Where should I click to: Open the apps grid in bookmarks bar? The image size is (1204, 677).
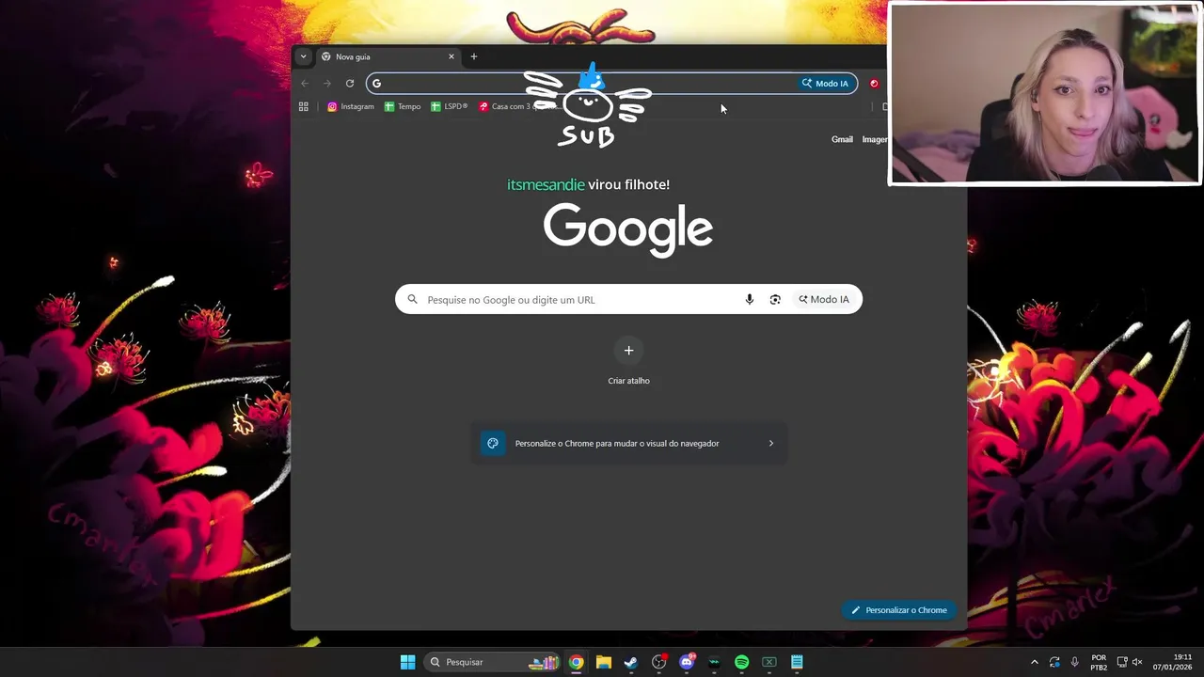tap(304, 107)
